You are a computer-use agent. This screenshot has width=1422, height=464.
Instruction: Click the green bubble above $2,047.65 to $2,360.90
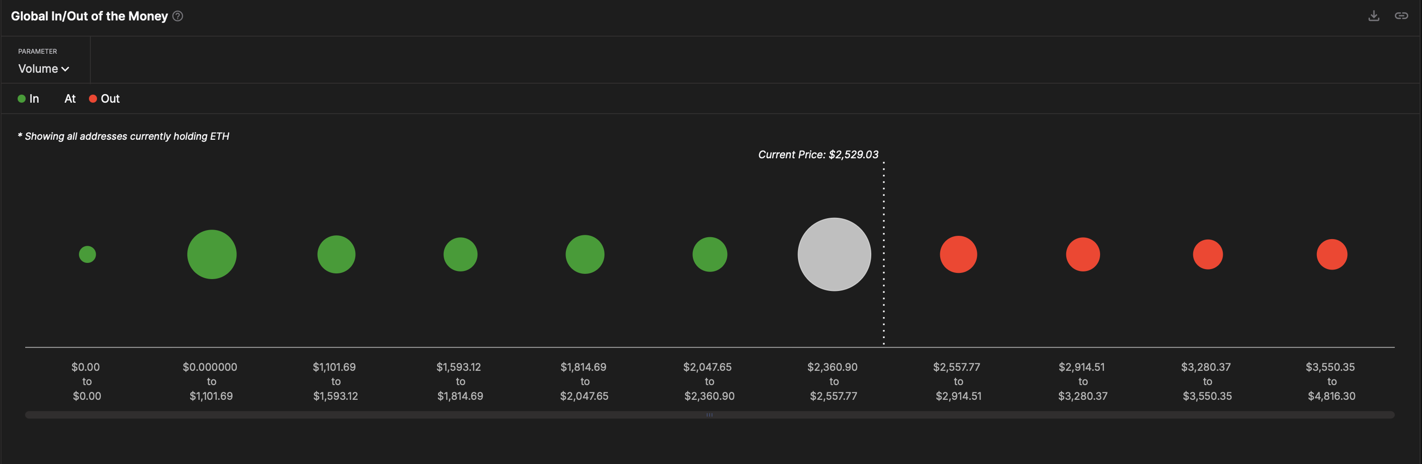point(710,254)
